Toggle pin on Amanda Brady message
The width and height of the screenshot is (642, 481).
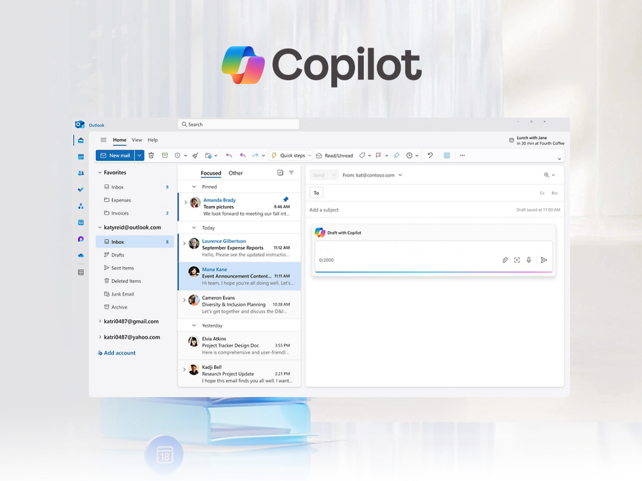pos(285,199)
